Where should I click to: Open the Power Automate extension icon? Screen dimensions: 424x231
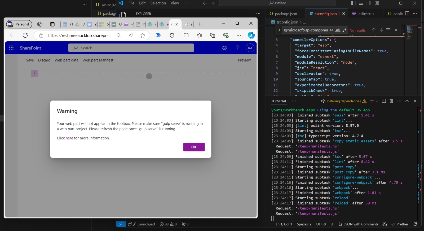158,35
